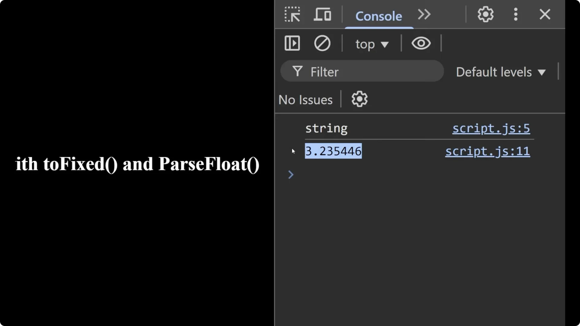Reveal hidden tabs with the chevron
This screenshot has height=326, width=580.
click(x=424, y=14)
